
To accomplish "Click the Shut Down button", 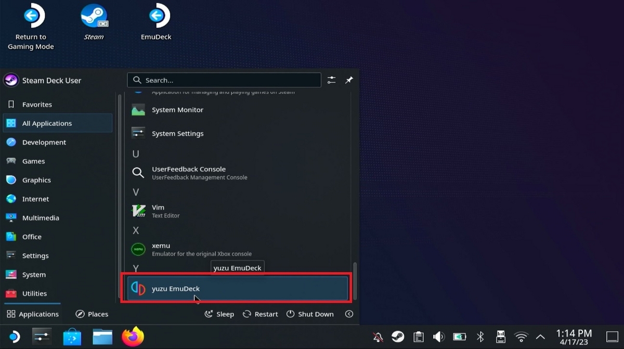I will pyautogui.click(x=310, y=314).
